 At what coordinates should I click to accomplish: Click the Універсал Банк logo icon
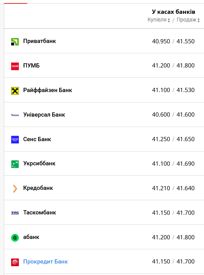pos(15,115)
